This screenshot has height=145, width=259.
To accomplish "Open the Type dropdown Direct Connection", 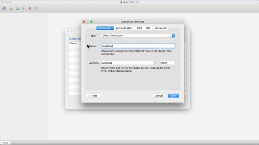I will coord(138,35).
